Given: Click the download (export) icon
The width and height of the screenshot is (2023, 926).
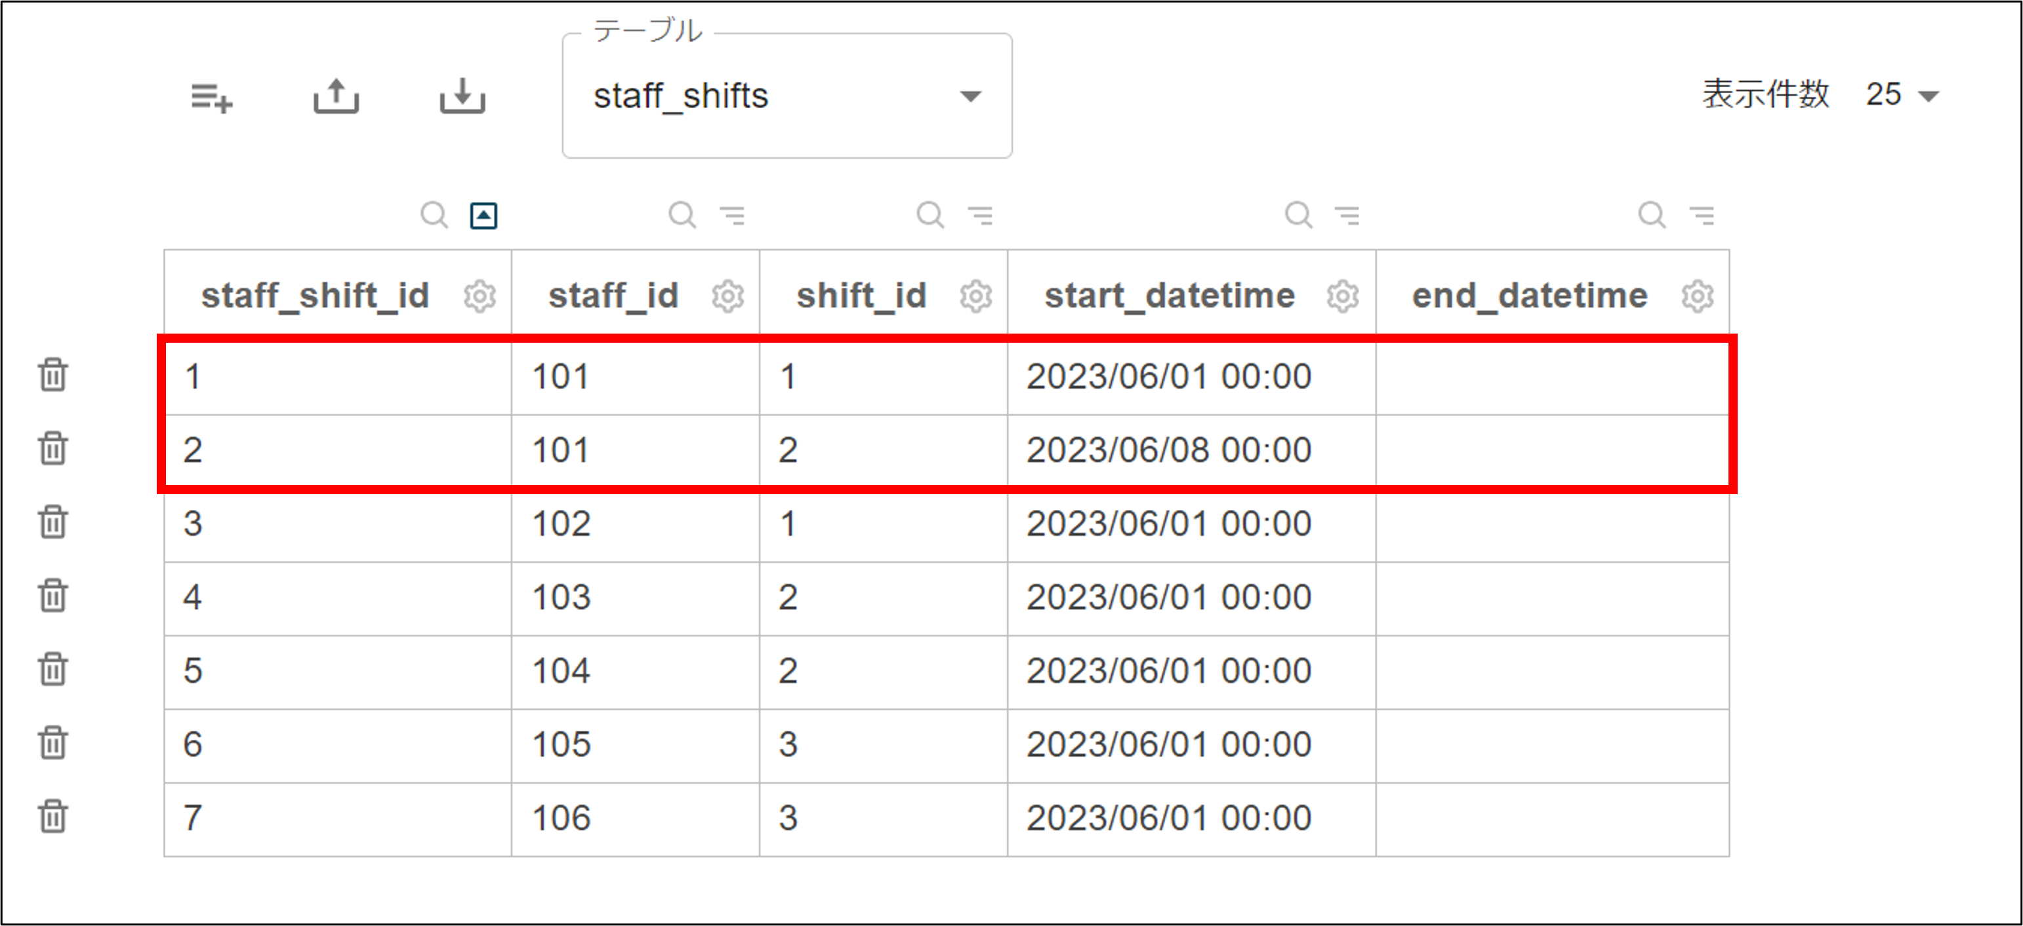Looking at the screenshot, I should tap(462, 96).
